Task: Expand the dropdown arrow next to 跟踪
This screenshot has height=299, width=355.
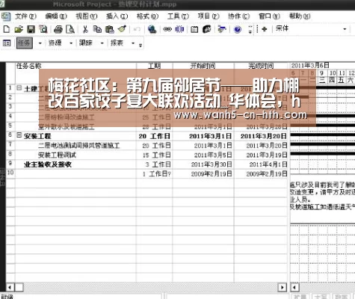Action: (x=102, y=43)
